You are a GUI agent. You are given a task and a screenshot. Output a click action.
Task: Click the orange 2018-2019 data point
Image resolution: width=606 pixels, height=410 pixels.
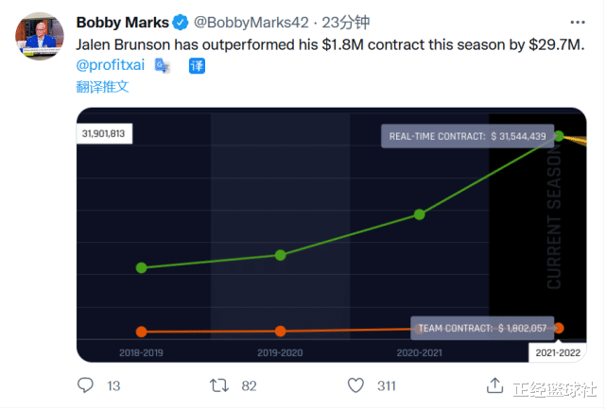[142, 332]
